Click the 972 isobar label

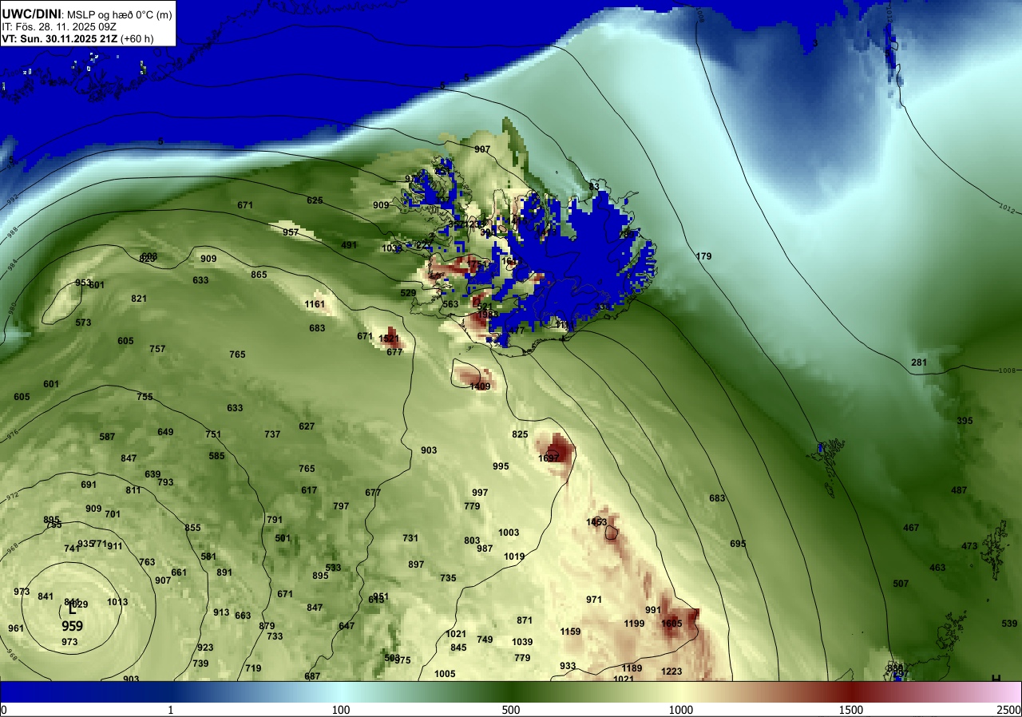12,495
